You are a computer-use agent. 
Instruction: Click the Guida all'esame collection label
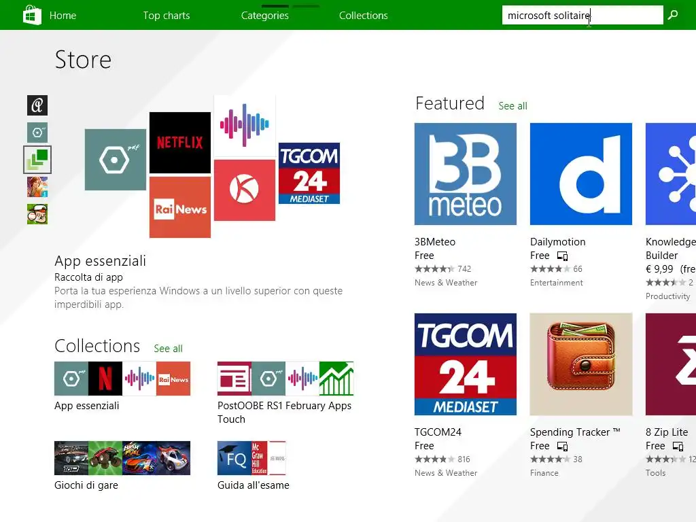[x=254, y=485]
